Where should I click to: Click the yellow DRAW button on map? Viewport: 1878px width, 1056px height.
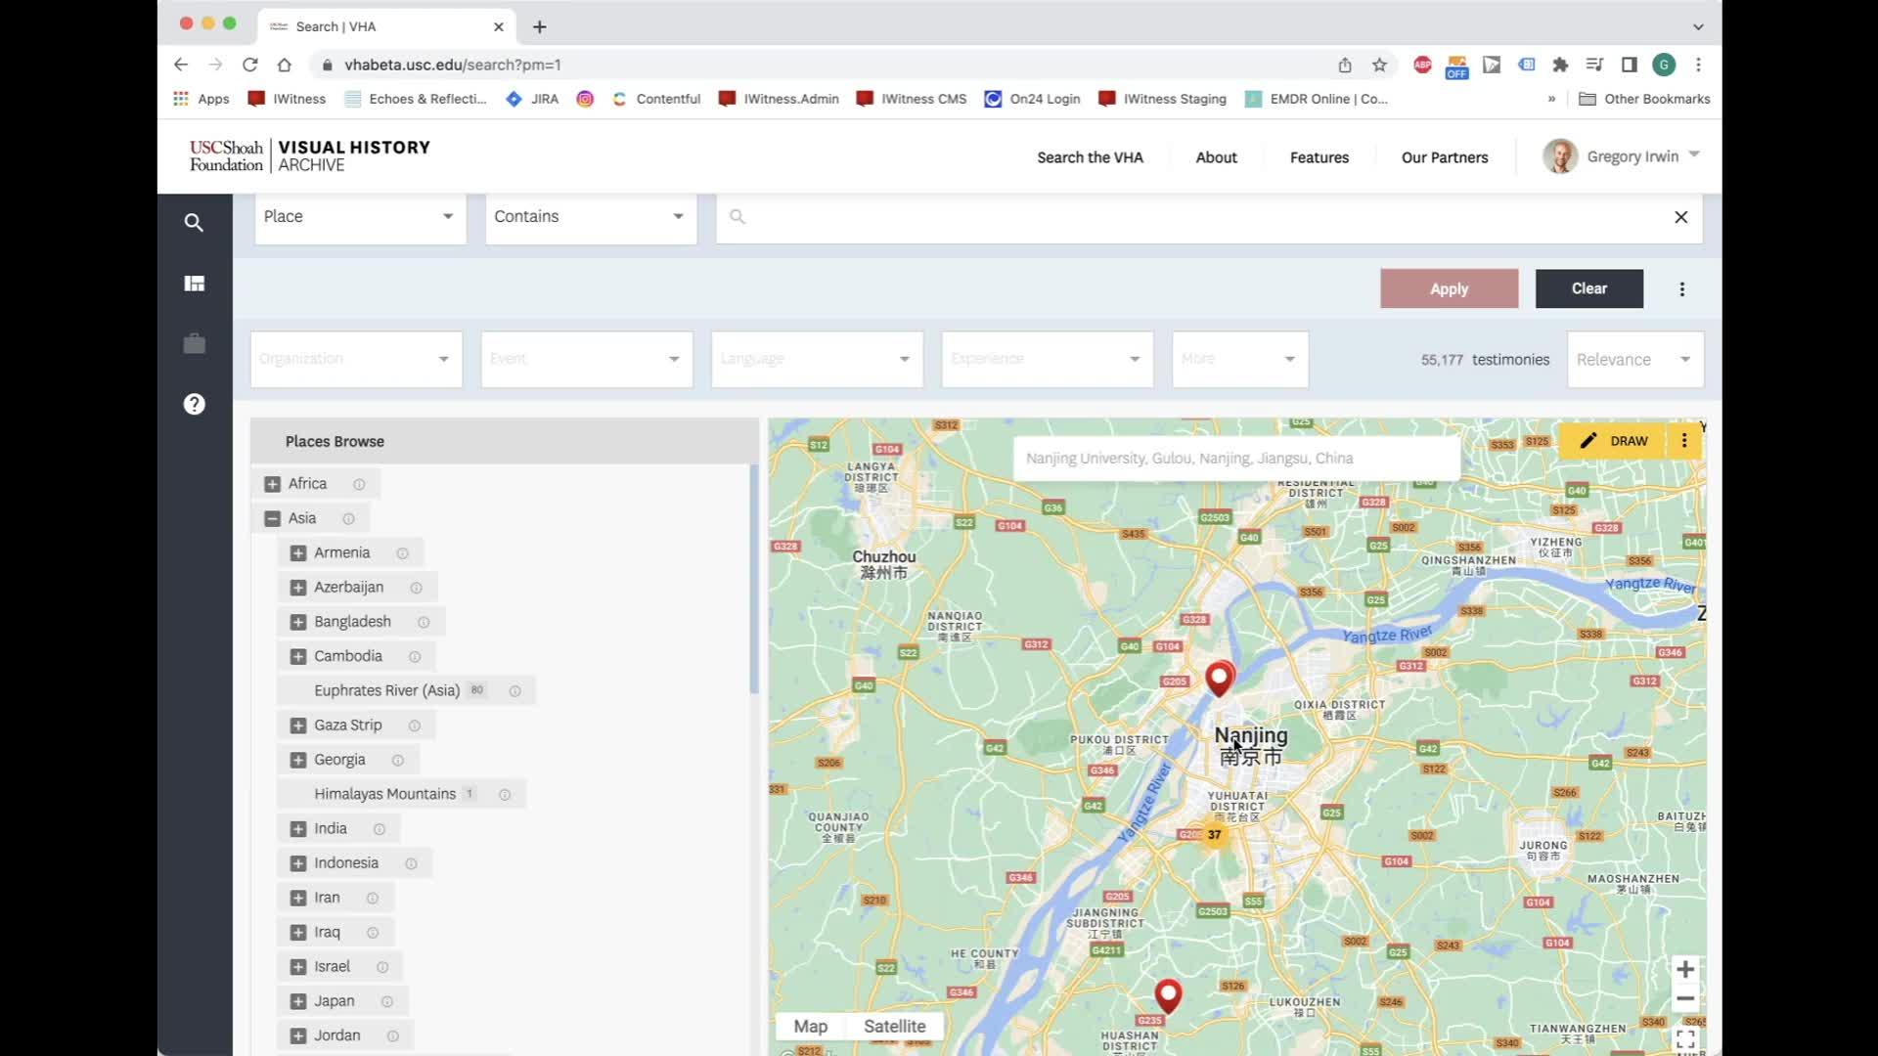(x=1613, y=441)
